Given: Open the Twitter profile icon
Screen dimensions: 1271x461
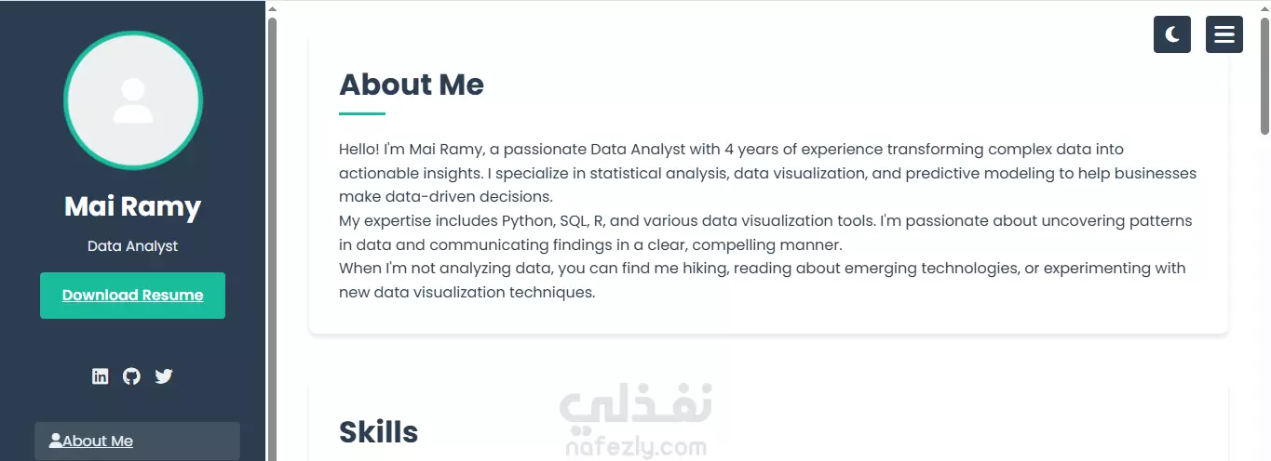Looking at the screenshot, I should pyautogui.click(x=164, y=376).
